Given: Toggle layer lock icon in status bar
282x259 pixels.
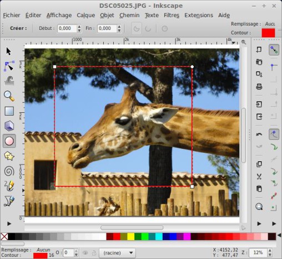Looking at the screenshot, I should (94, 253).
